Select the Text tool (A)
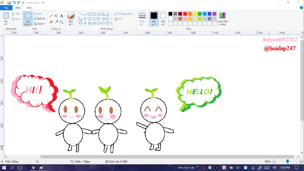Image resolution: width=304 pixels, height=171 pixels. [61, 16]
